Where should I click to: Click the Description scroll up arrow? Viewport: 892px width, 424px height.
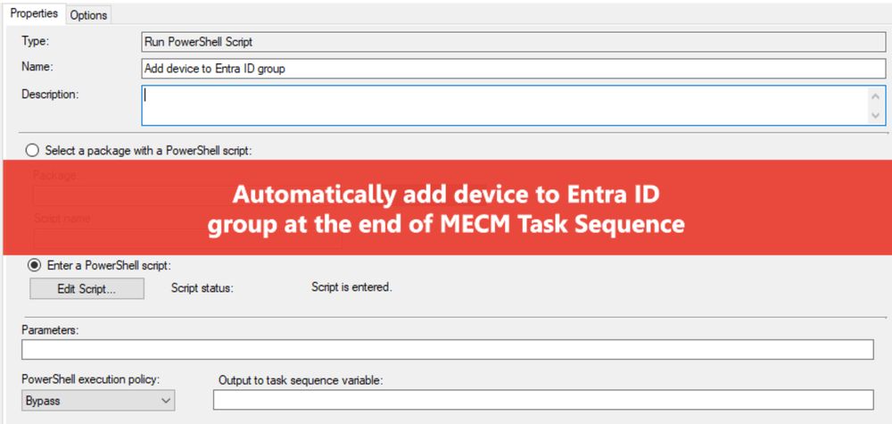tap(876, 96)
